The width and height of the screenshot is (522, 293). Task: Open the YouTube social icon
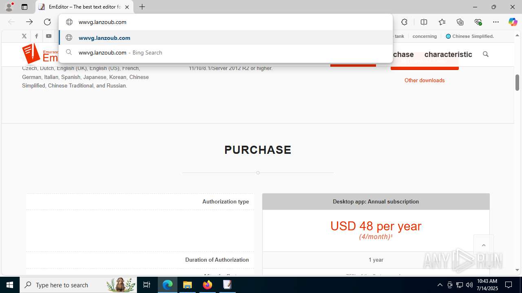49,36
